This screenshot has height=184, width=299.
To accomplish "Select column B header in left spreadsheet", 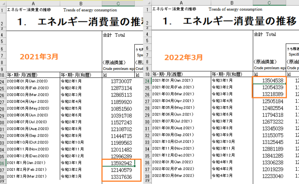I will point(80,3).
